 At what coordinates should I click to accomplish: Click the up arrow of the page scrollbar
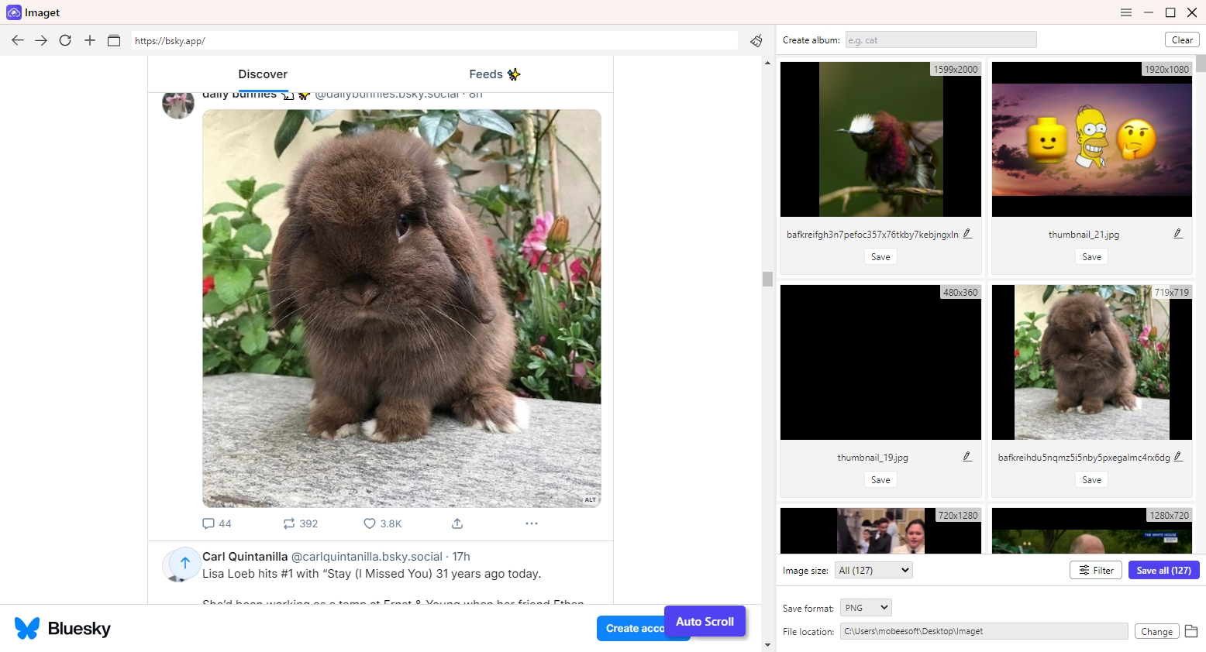pos(767,62)
